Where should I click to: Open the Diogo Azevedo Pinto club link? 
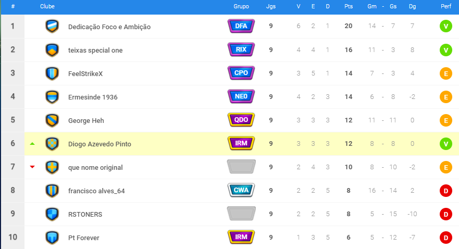(x=100, y=144)
